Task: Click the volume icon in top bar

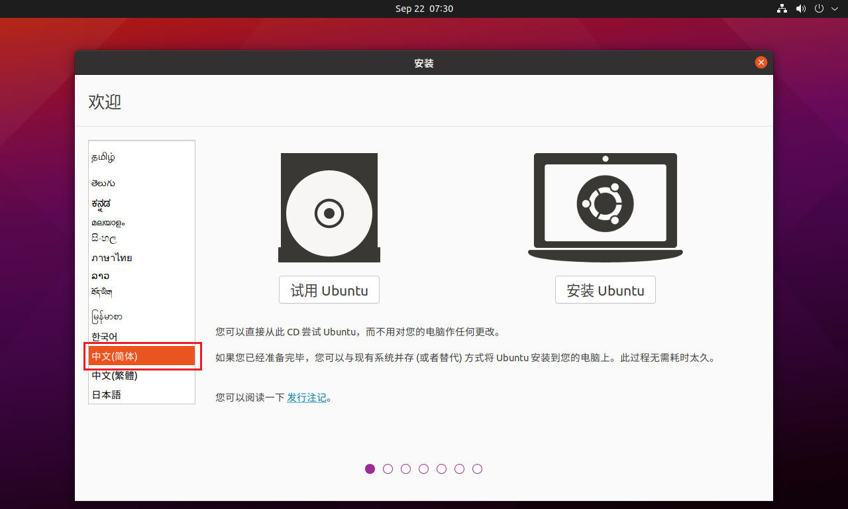Action: (800, 9)
